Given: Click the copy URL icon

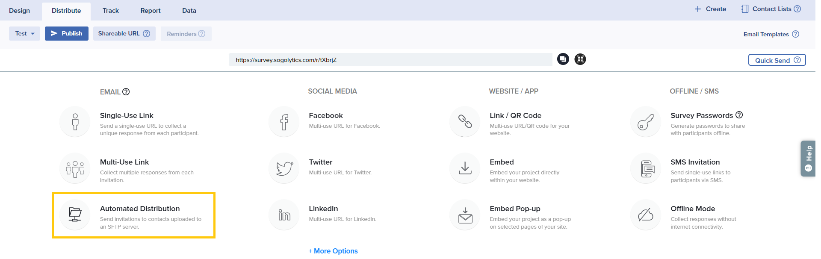Looking at the screenshot, I should click(563, 59).
